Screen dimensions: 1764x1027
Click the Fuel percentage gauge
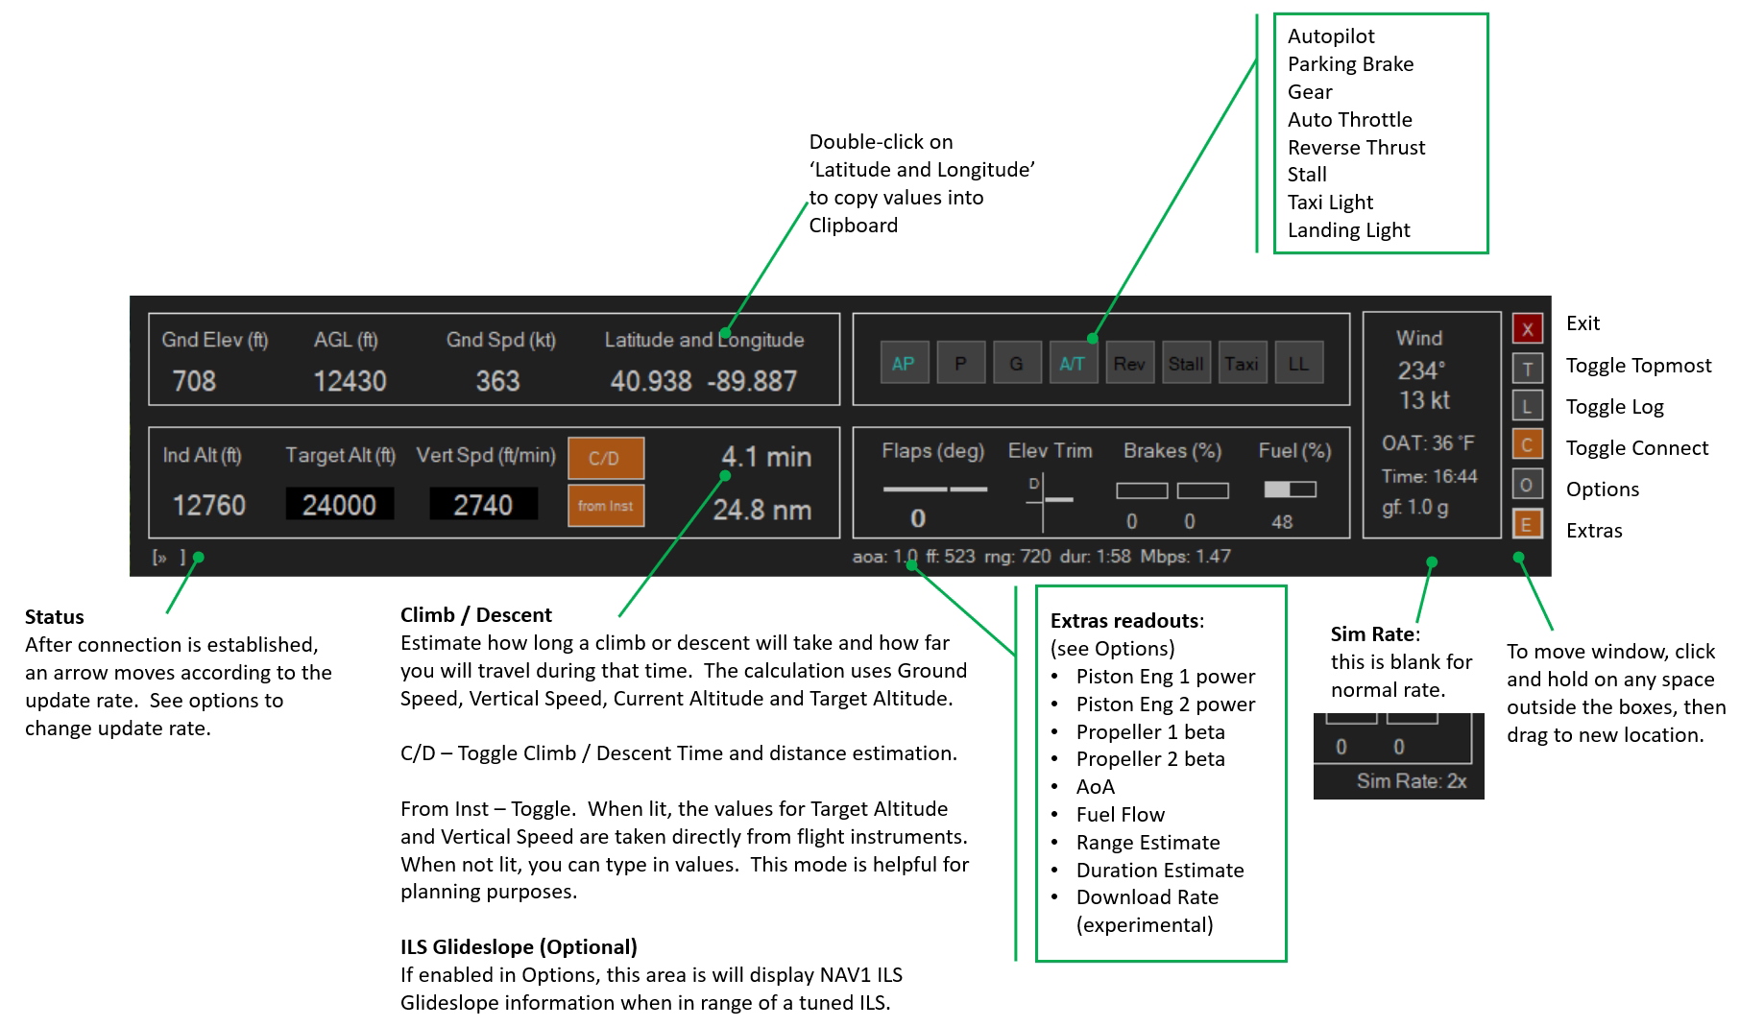(x=1290, y=490)
